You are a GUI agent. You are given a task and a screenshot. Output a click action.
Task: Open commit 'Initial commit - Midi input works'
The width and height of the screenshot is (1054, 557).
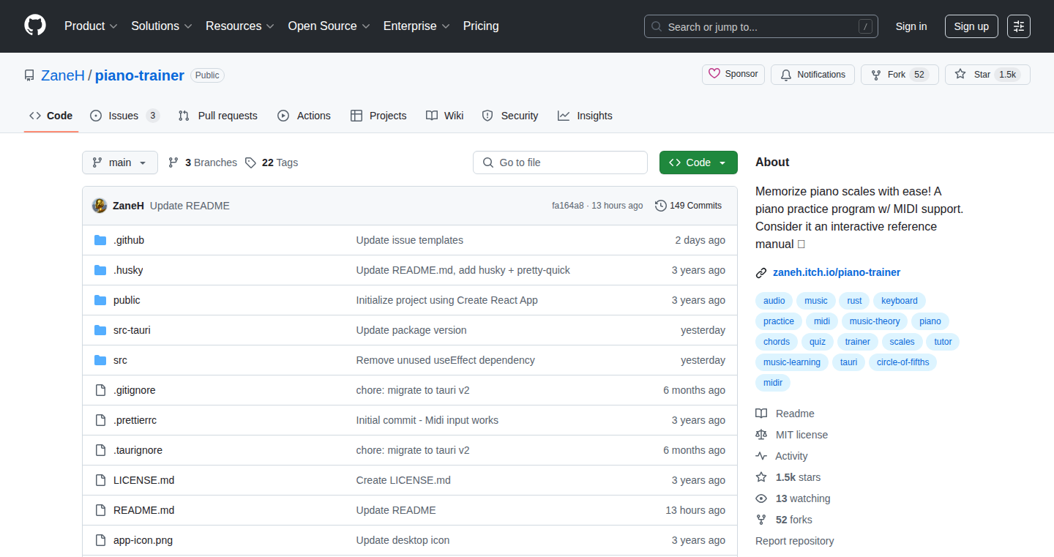(x=427, y=420)
